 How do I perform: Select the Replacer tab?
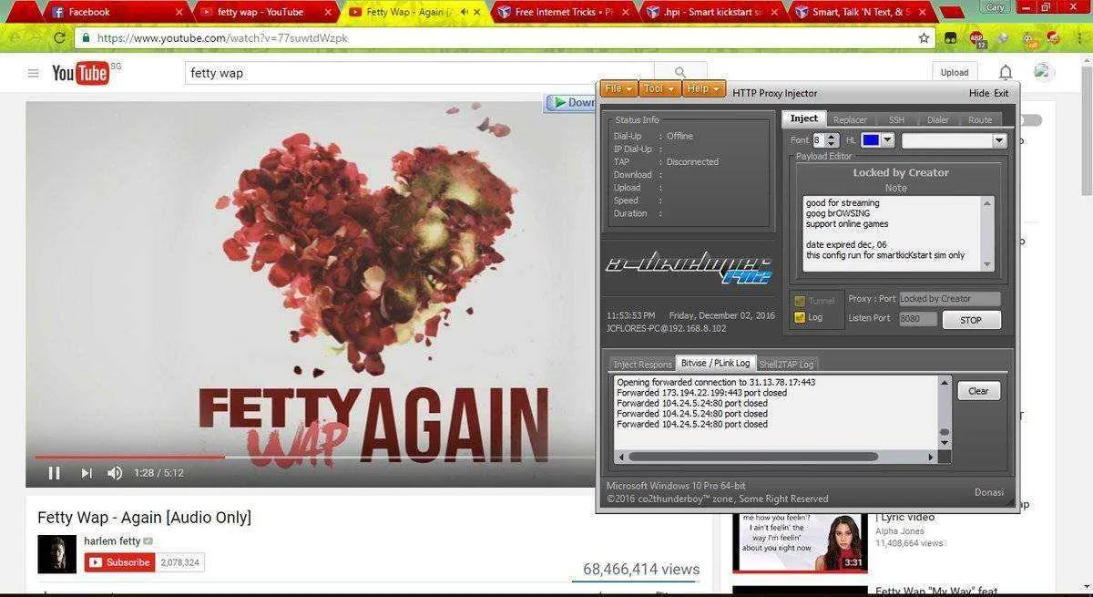850,119
